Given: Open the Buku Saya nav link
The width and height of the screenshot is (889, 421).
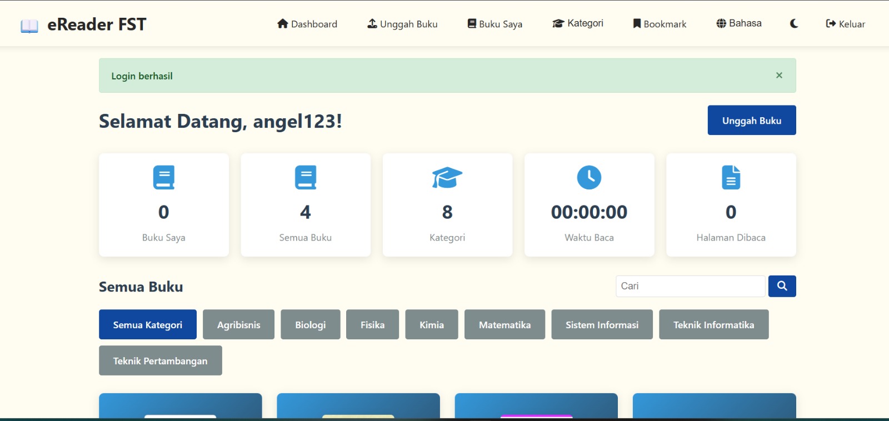Looking at the screenshot, I should [495, 24].
